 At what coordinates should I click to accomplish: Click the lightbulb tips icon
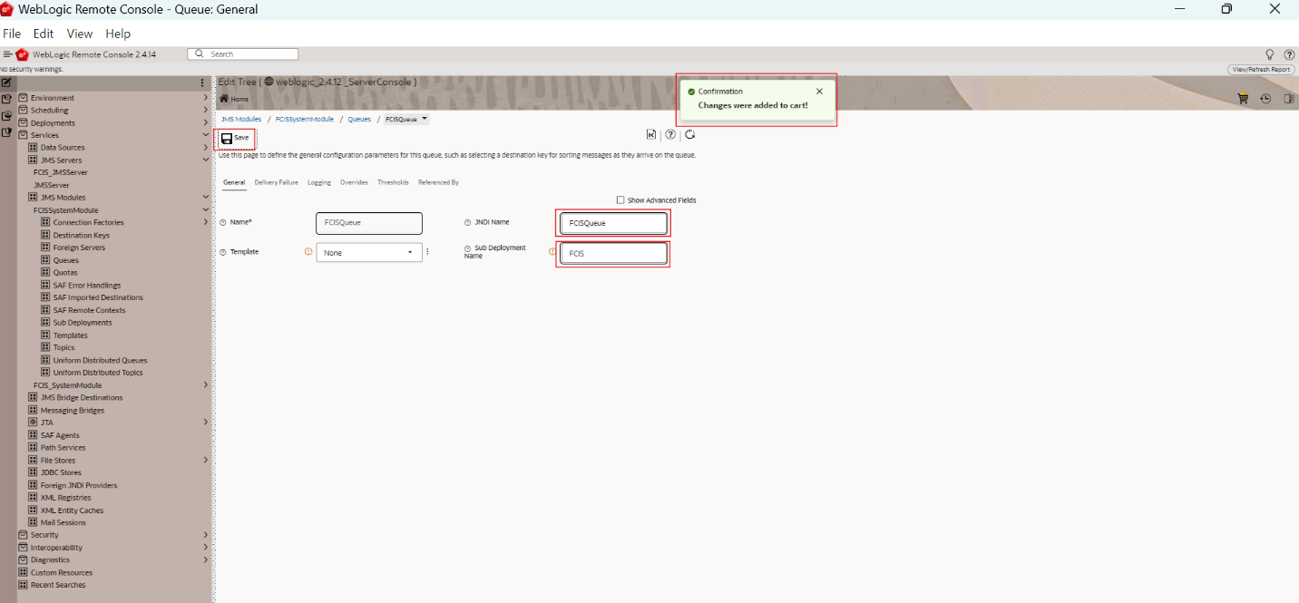point(1270,54)
